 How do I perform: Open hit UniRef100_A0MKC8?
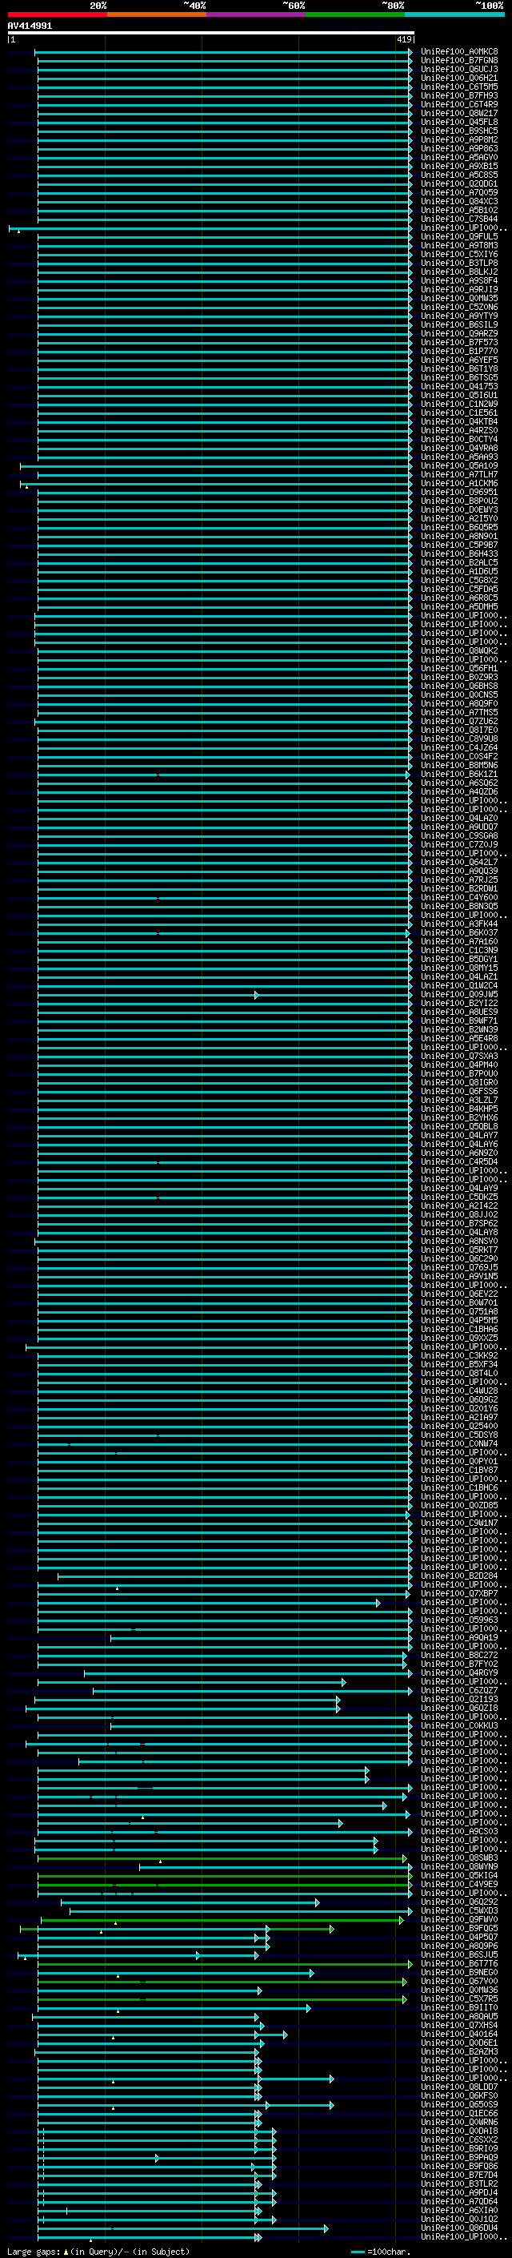[x=458, y=52]
